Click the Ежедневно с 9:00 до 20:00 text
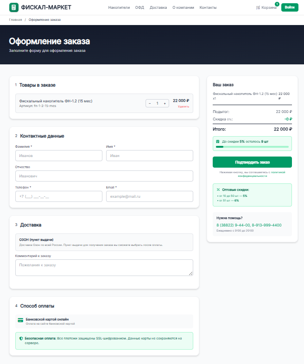This screenshot has width=304, height=364. 235,231
